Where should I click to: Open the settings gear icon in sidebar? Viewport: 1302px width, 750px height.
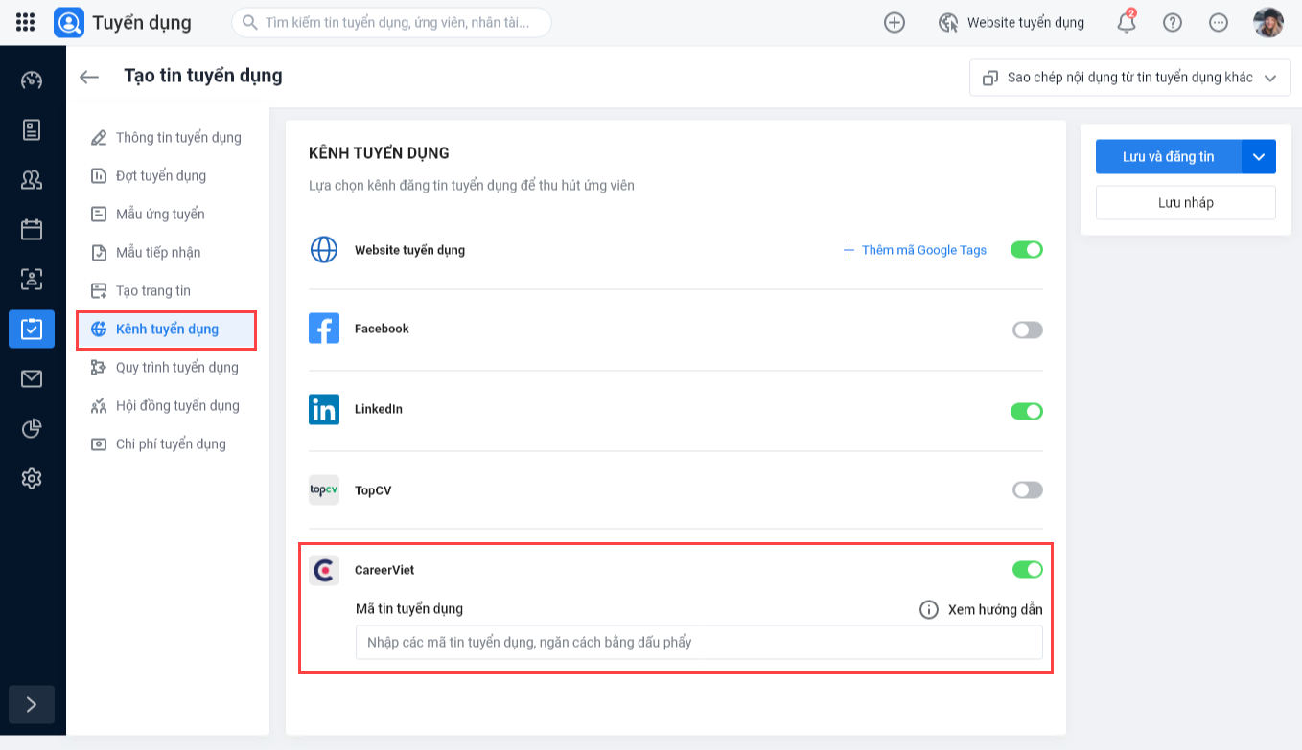(x=32, y=478)
